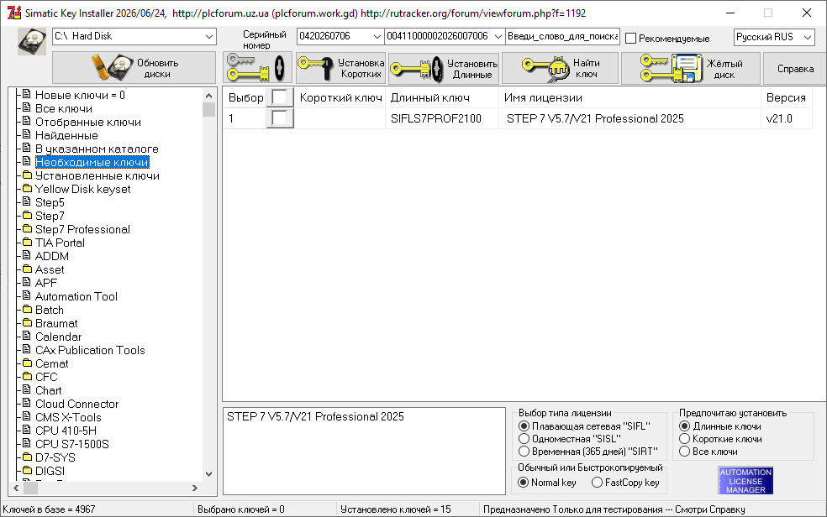Select Найденные tree item
This screenshot has width=827, height=517.
point(66,135)
